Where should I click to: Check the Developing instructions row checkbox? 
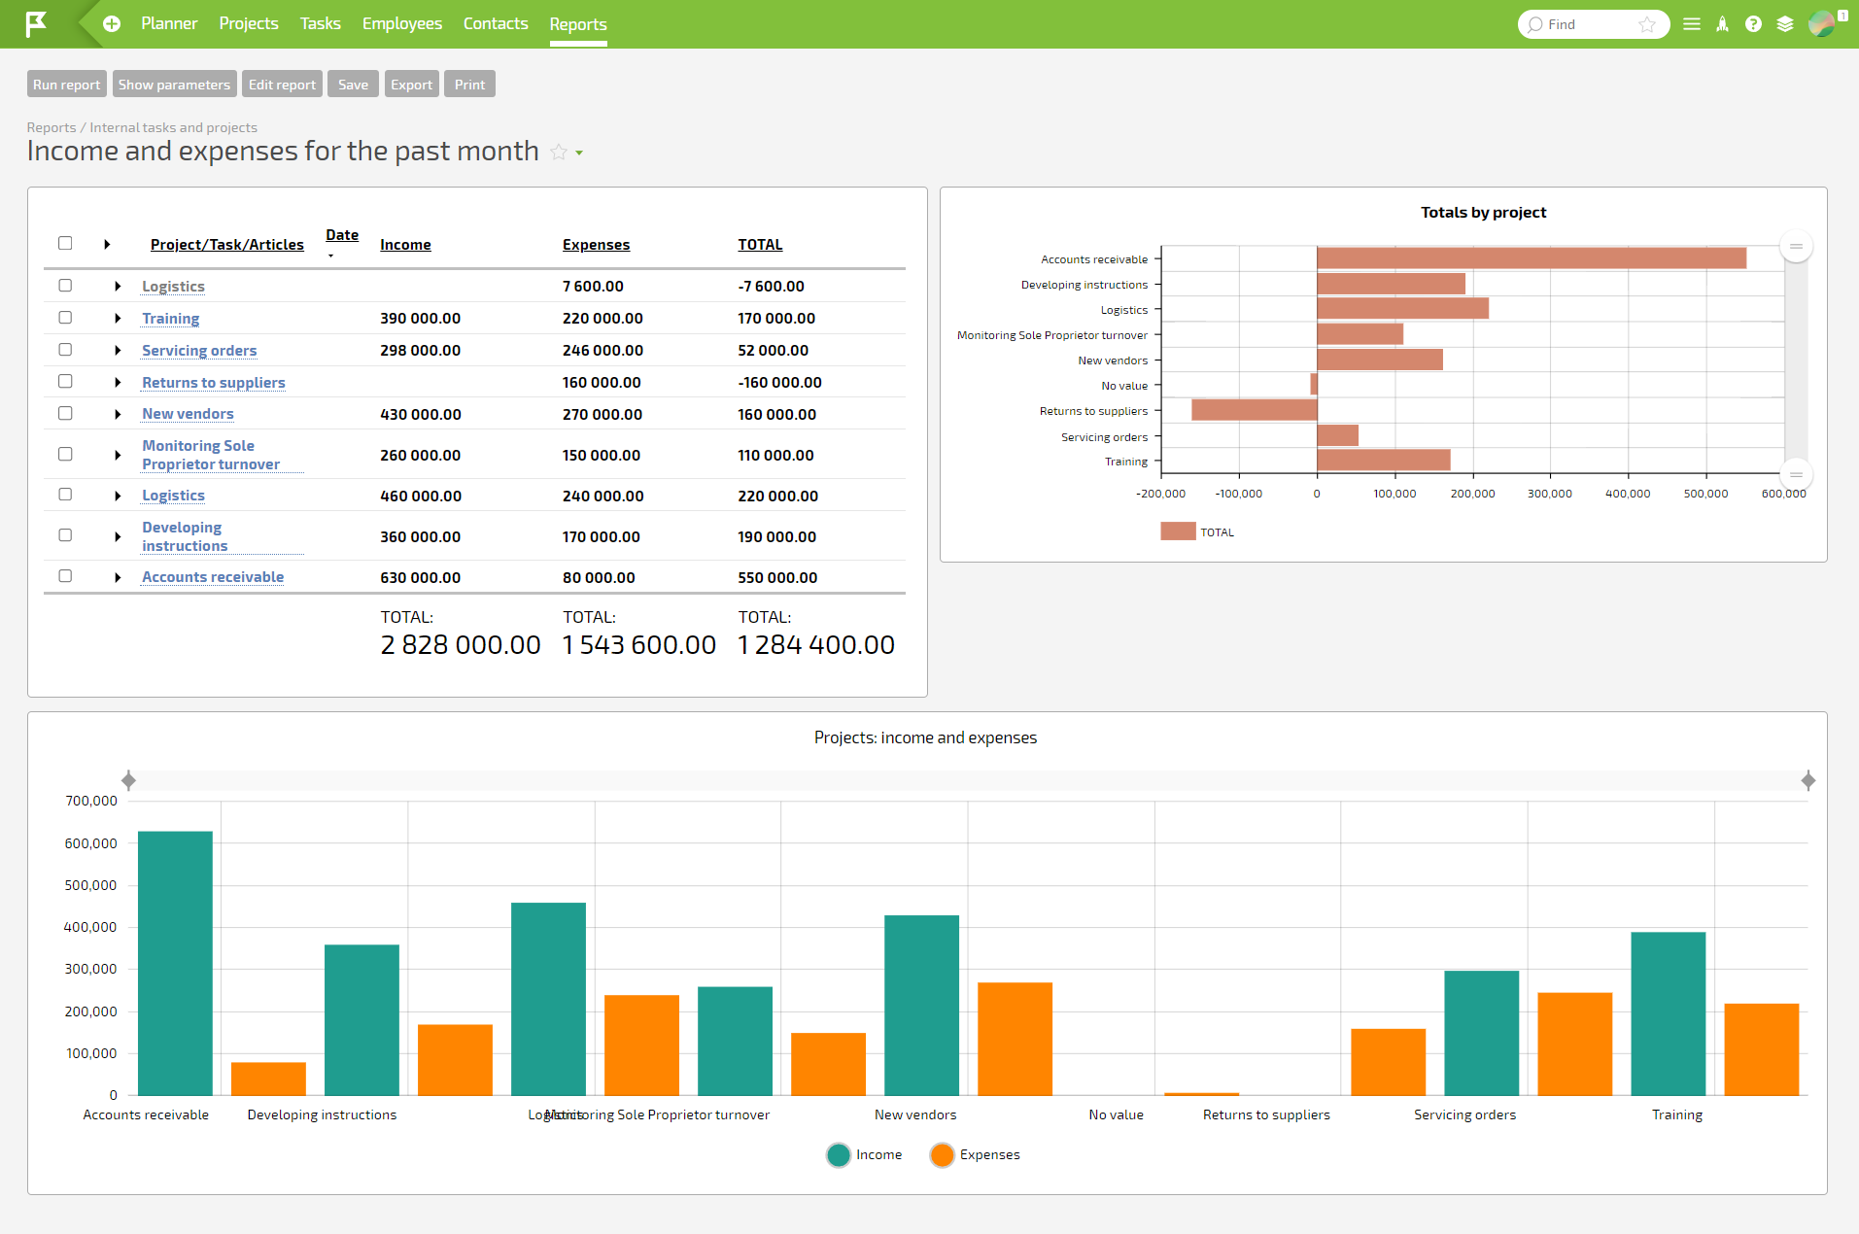click(x=65, y=534)
